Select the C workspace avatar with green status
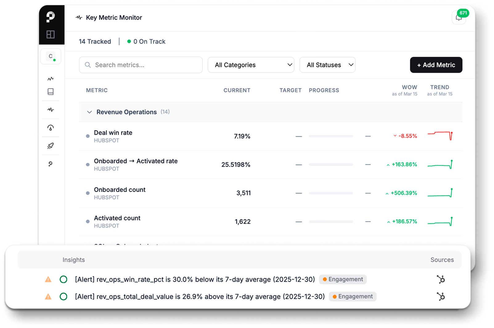 point(51,56)
